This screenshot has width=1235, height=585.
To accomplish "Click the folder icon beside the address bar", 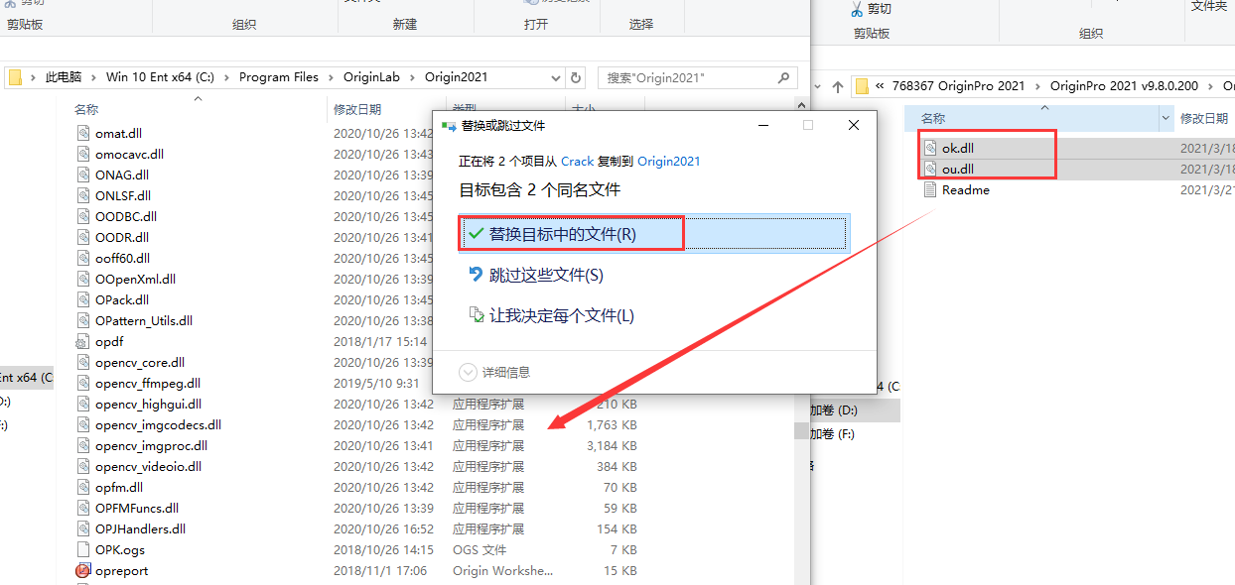I will (17, 77).
